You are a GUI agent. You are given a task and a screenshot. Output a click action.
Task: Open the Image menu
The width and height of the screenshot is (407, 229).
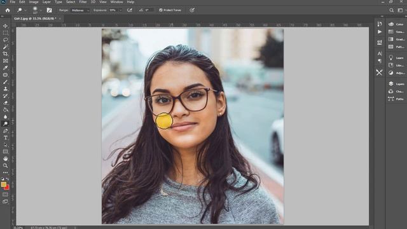click(x=34, y=2)
